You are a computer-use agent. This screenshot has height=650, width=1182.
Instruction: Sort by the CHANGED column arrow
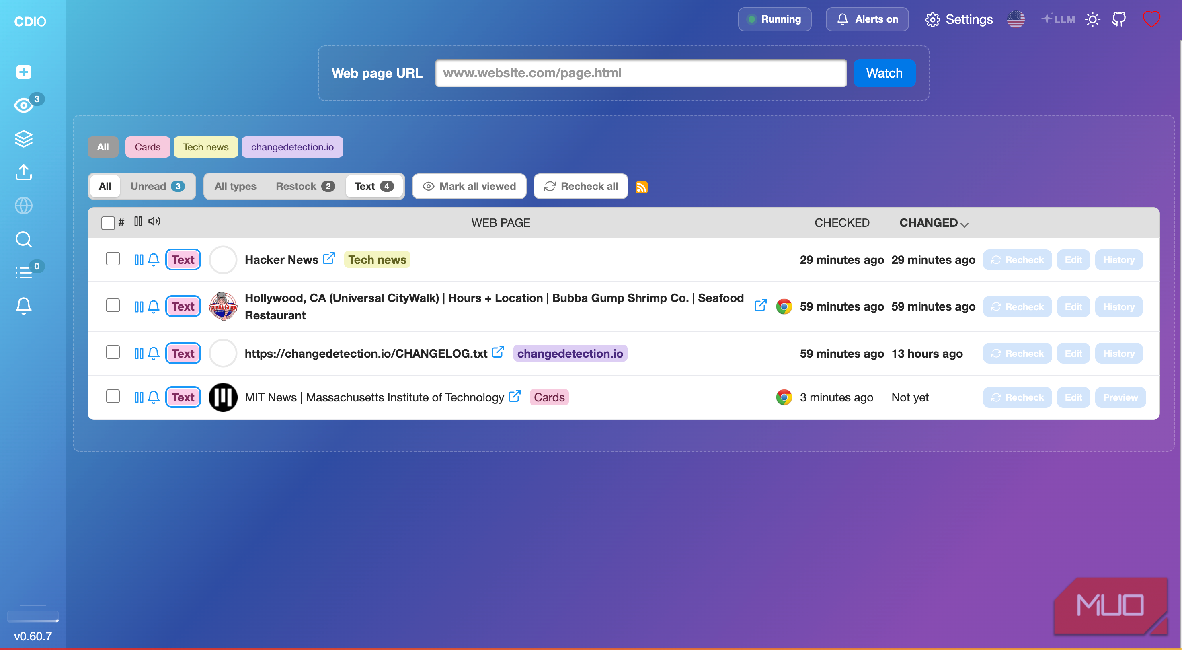tap(964, 224)
